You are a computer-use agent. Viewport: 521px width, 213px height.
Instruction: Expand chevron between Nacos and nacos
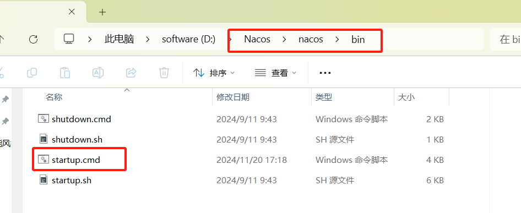284,39
